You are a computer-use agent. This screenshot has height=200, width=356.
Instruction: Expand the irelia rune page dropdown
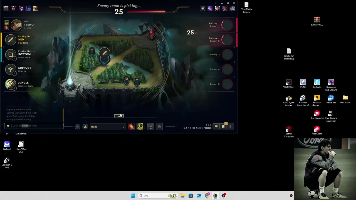point(108,127)
